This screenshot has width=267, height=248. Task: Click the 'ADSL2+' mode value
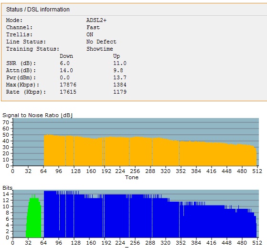coord(96,20)
